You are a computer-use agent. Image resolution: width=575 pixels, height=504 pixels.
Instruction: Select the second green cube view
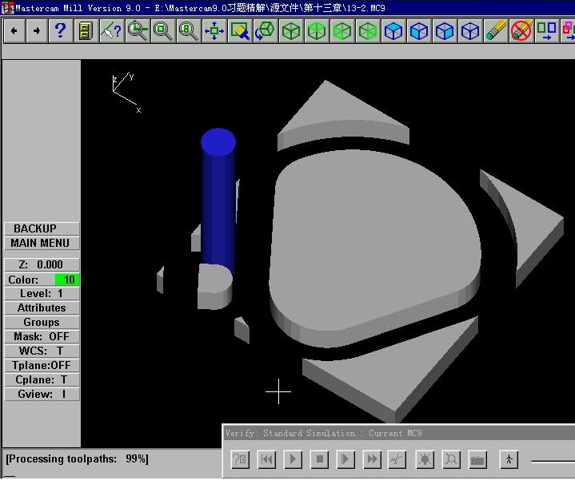click(317, 31)
